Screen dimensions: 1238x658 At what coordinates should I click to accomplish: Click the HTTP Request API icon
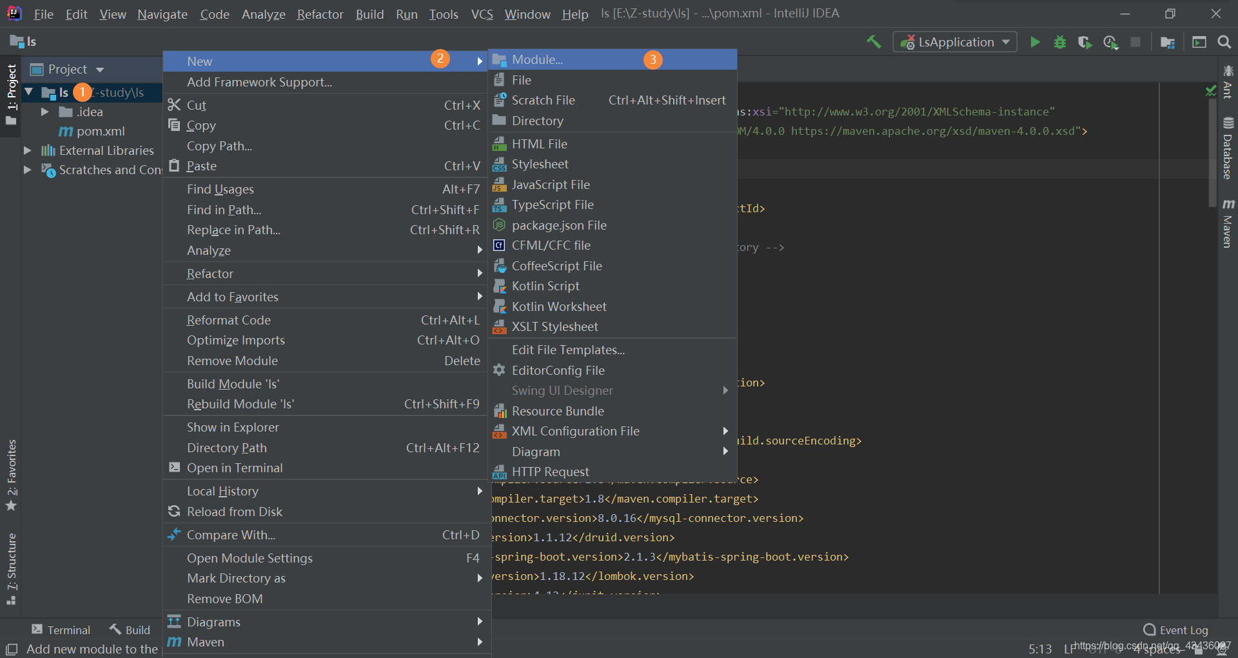[499, 472]
